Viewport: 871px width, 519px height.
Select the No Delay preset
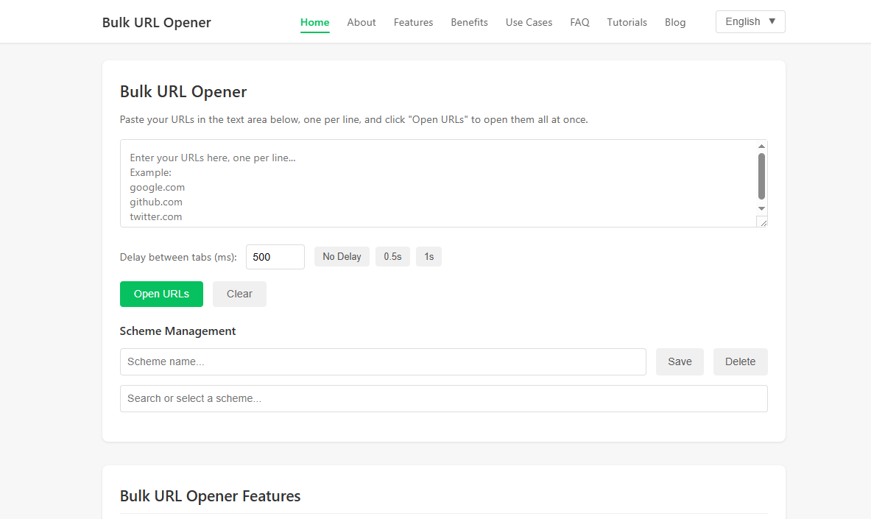coord(342,256)
